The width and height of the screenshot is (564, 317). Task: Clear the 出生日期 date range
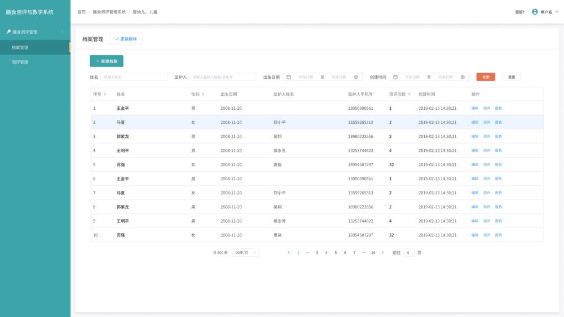click(356, 77)
